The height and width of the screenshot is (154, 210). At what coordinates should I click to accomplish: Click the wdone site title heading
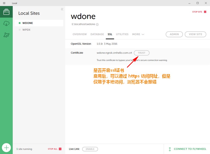coord(83,17)
